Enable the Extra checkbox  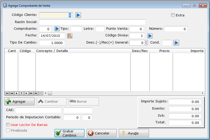point(173,15)
